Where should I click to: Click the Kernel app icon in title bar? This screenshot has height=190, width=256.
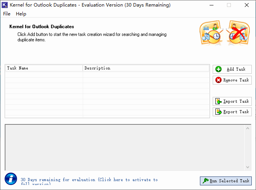pos(5,5)
